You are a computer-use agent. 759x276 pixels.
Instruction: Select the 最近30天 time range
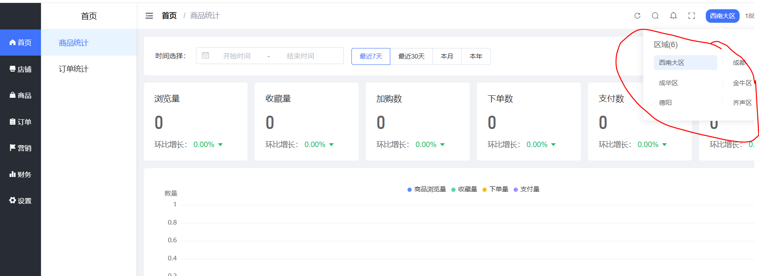tap(411, 56)
